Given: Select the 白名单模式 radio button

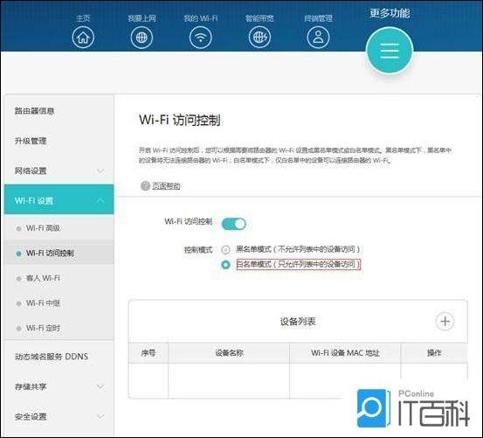Looking at the screenshot, I should pyautogui.click(x=225, y=265).
